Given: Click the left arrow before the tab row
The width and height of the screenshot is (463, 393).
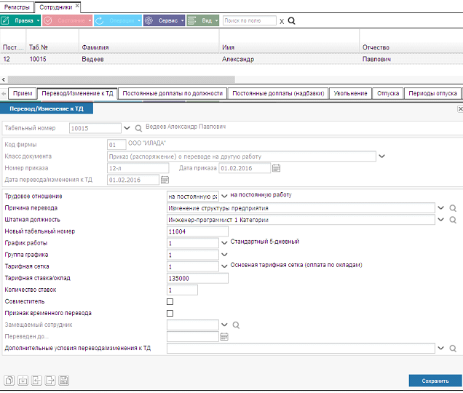Looking at the screenshot, I should click(x=4, y=94).
